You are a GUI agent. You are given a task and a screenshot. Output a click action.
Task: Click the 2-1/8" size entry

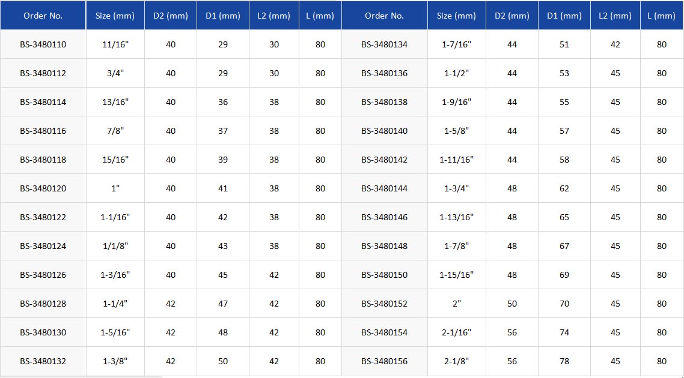click(457, 361)
